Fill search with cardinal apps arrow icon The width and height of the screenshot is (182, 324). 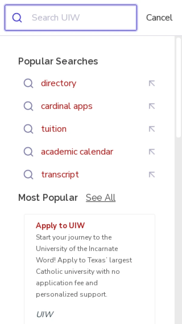click(152, 106)
